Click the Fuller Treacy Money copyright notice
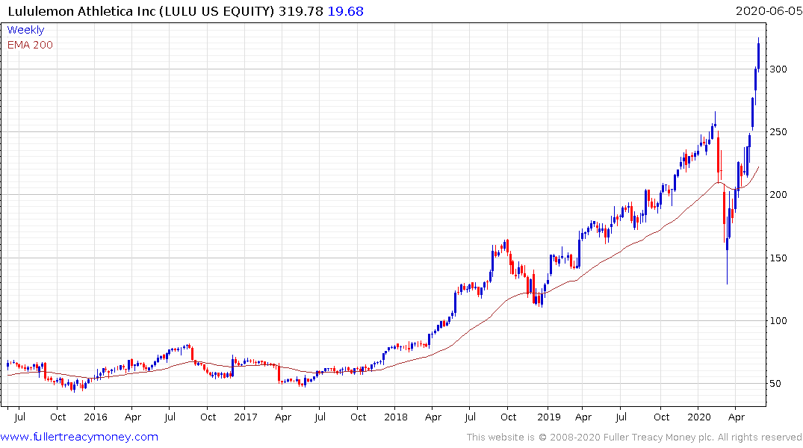803x448 pixels. click(634, 438)
